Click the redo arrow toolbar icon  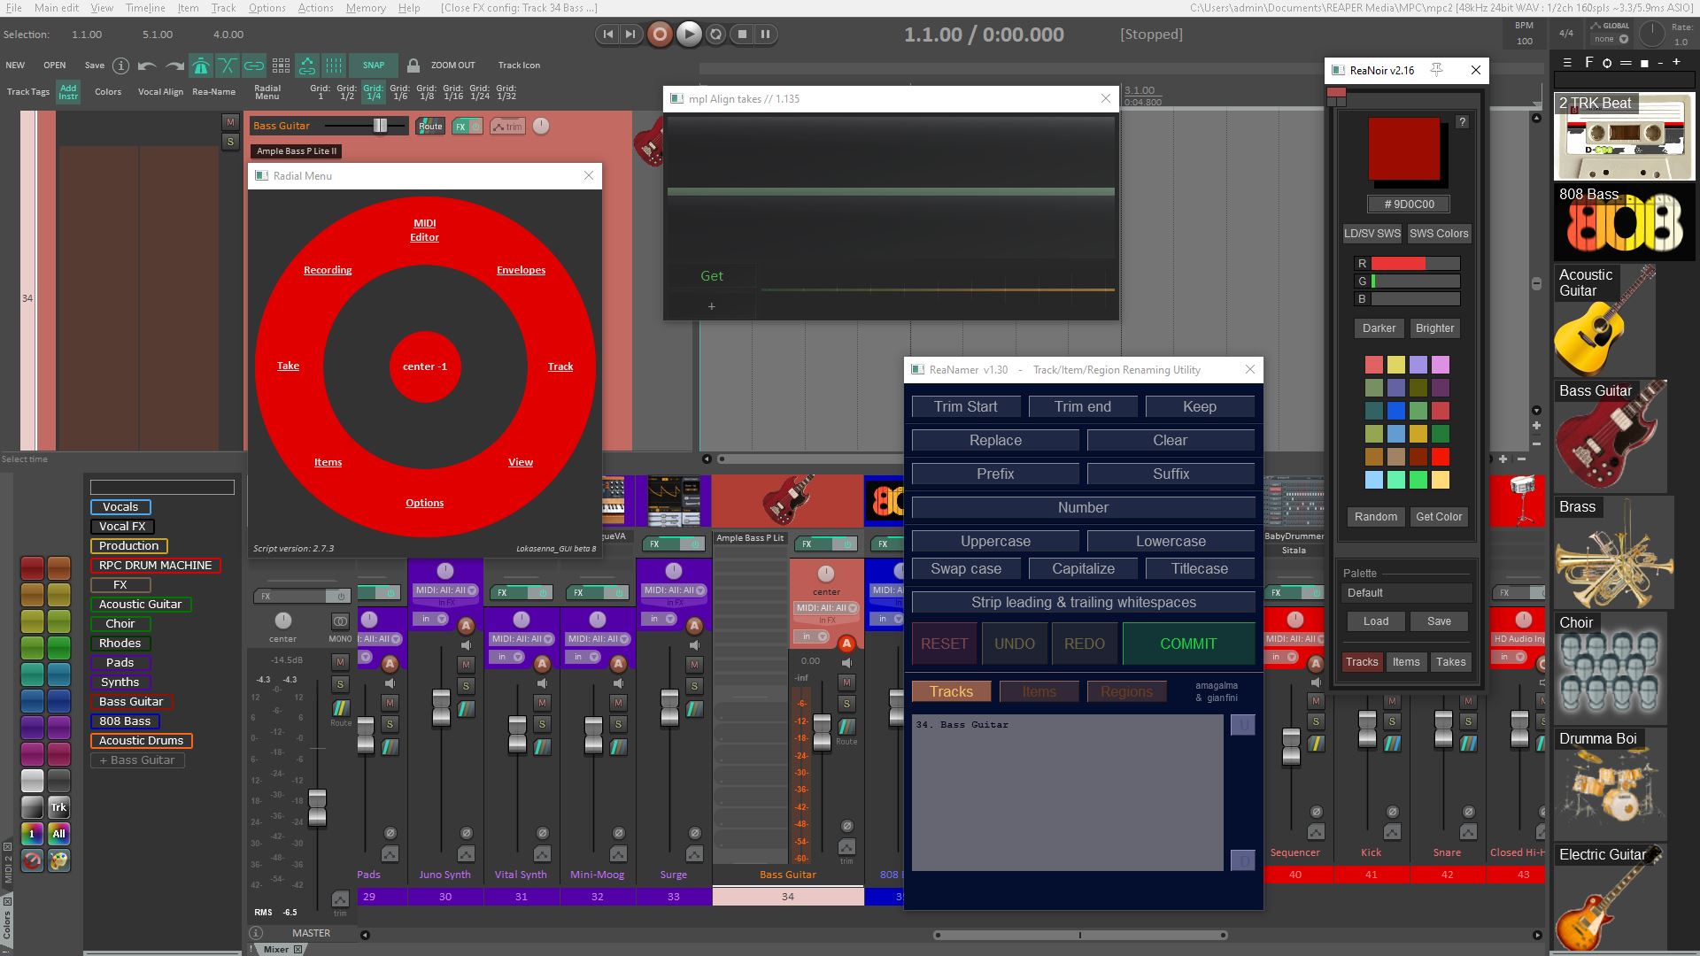174,66
